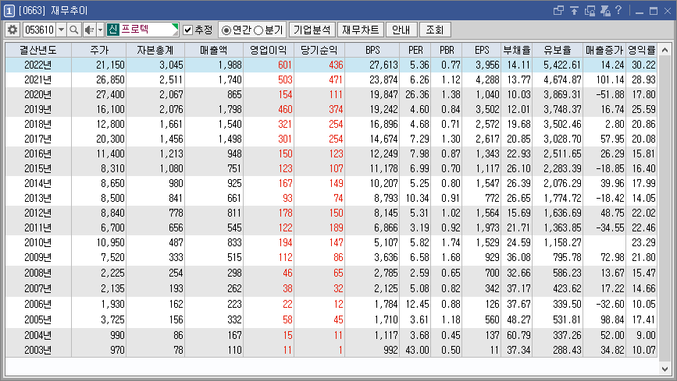Click stock price 21,150 in 2022 row
Viewport: 677px width, 381px height.
(111, 65)
